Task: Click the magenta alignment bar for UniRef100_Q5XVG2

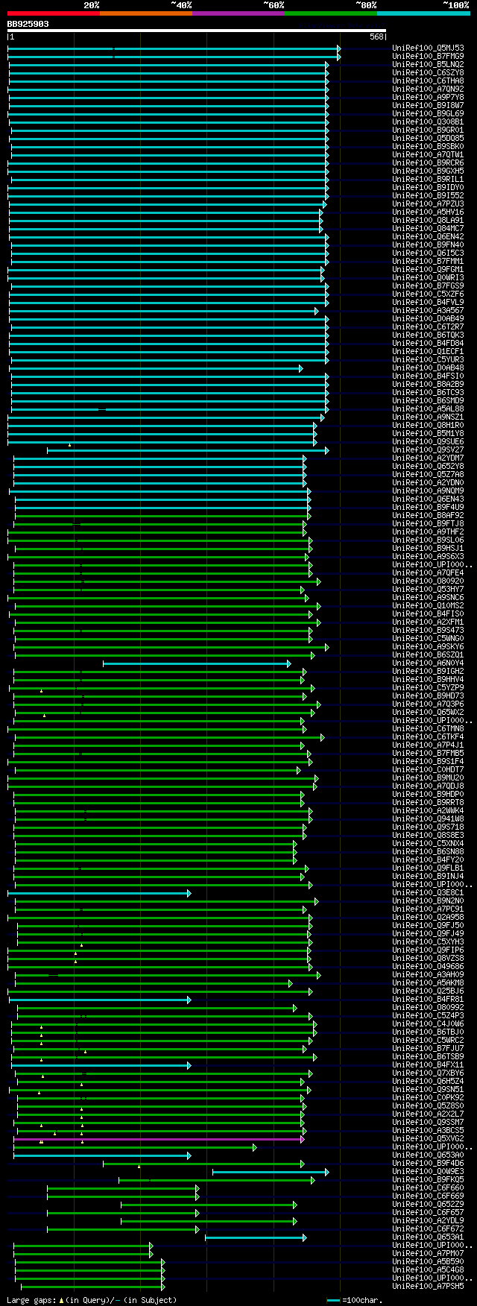Action: (159, 1139)
